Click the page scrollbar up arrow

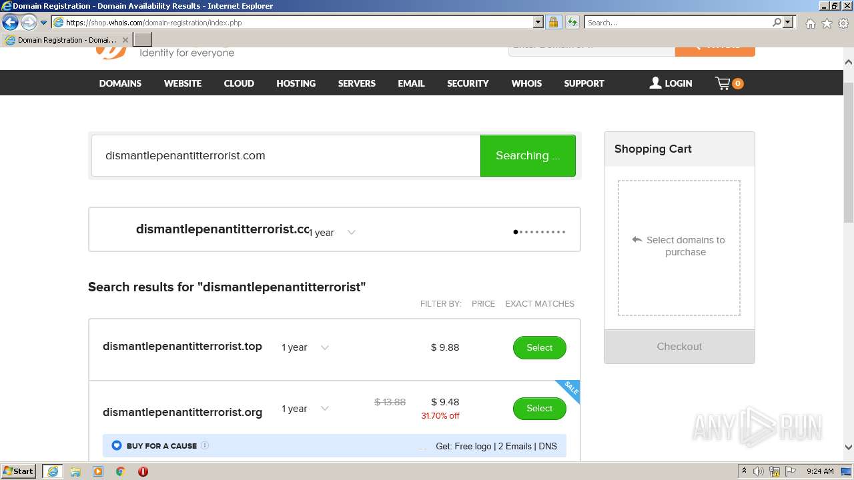pyautogui.click(x=849, y=62)
